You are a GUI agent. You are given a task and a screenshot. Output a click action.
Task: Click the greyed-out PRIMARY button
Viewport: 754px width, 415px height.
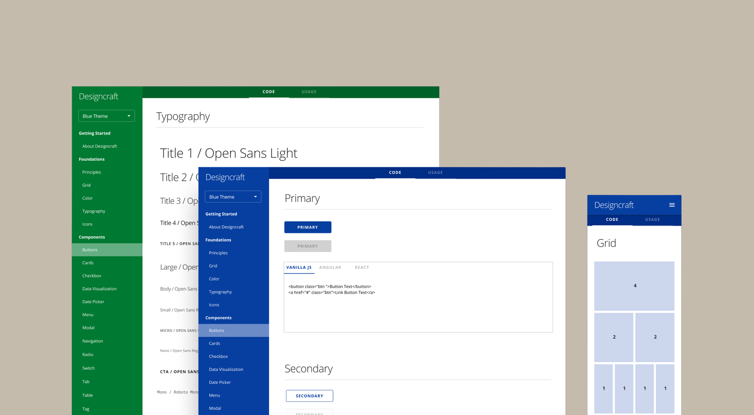point(308,246)
